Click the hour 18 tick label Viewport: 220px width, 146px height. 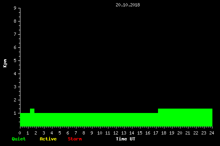164,133
